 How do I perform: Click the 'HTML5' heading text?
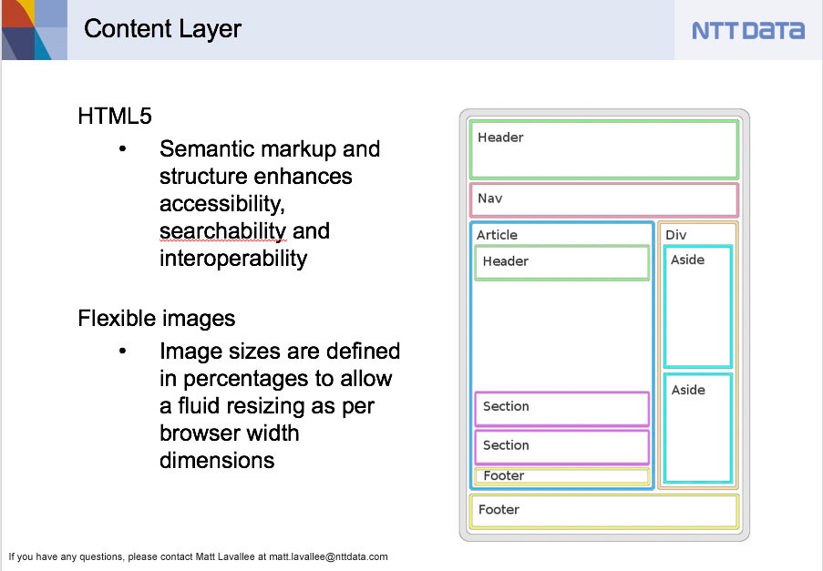click(114, 117)
